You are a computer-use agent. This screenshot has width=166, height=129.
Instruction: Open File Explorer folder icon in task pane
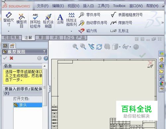click(161, 71)
